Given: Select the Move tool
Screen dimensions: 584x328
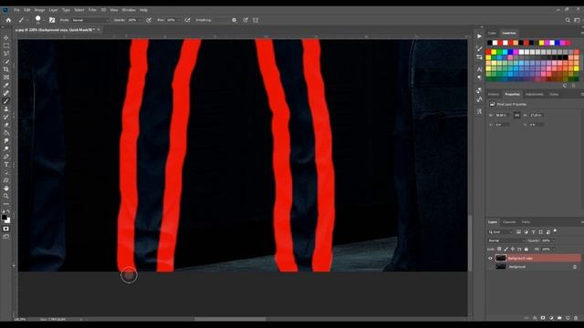Looking at the screenshot, I should point(6,37).
